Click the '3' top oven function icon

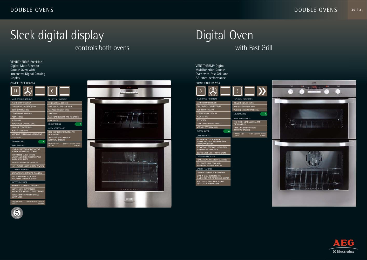tap(237, 91)
